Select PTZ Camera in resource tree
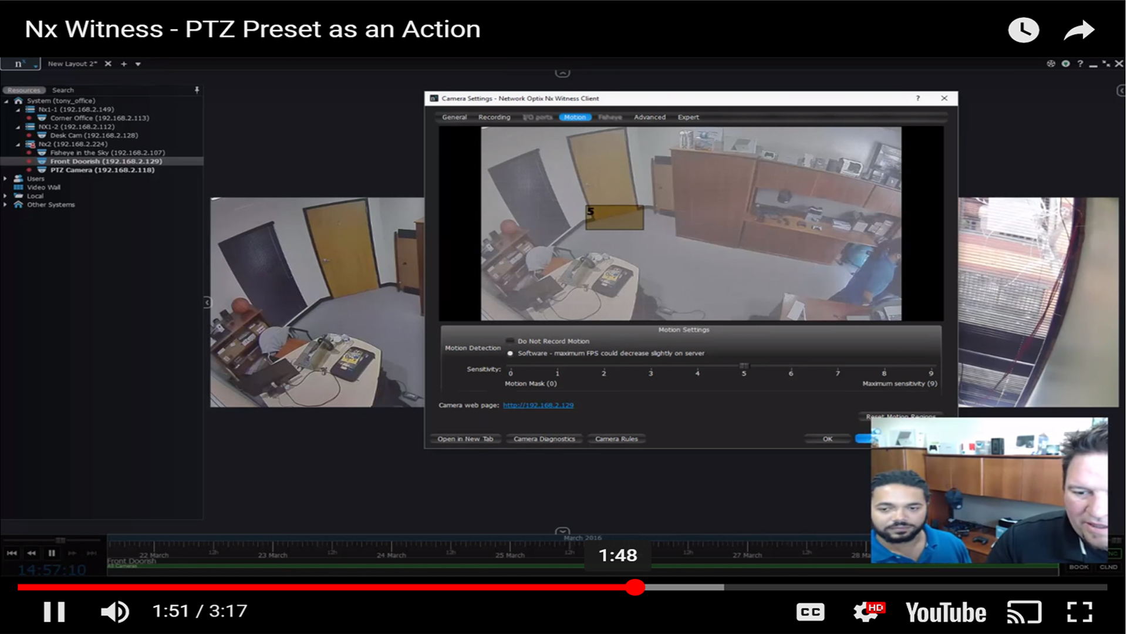 102,170
